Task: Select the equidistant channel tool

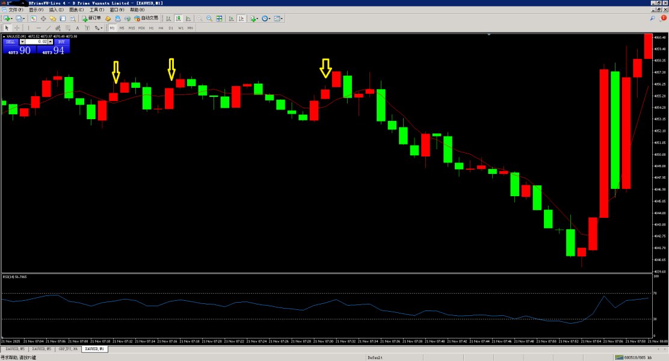Action: (x=58, y=28)
